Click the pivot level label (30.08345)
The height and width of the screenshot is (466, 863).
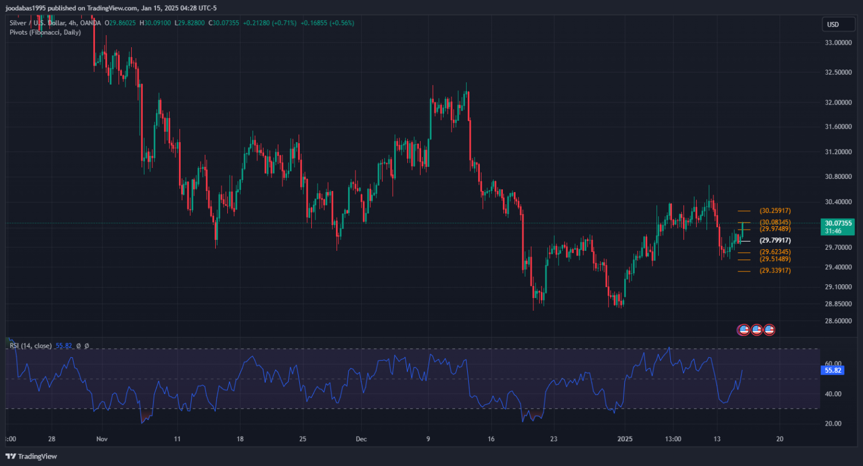click(x=775, y=222)
